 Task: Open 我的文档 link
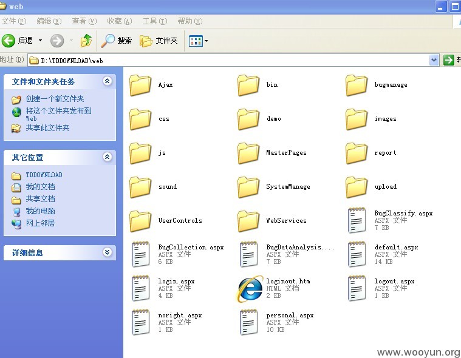[40, 187]
